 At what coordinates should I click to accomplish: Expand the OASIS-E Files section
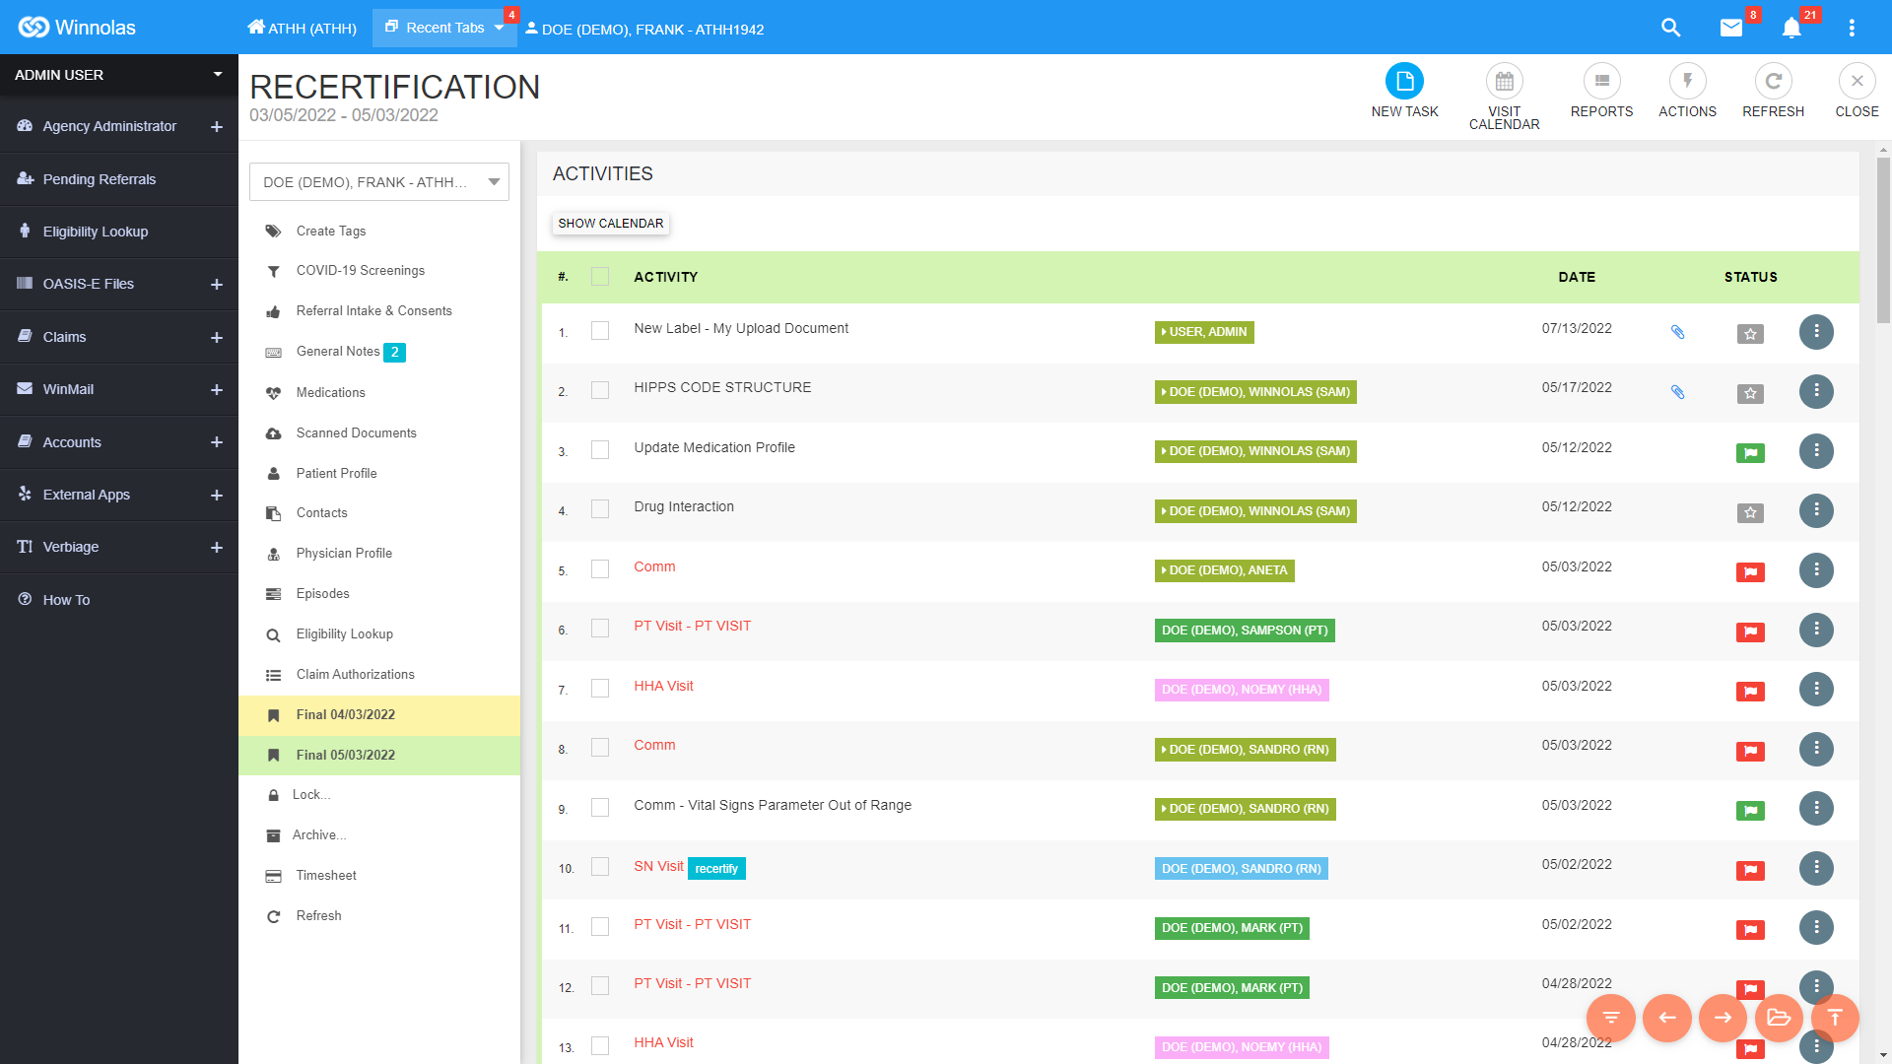click(x=217, y=285)
